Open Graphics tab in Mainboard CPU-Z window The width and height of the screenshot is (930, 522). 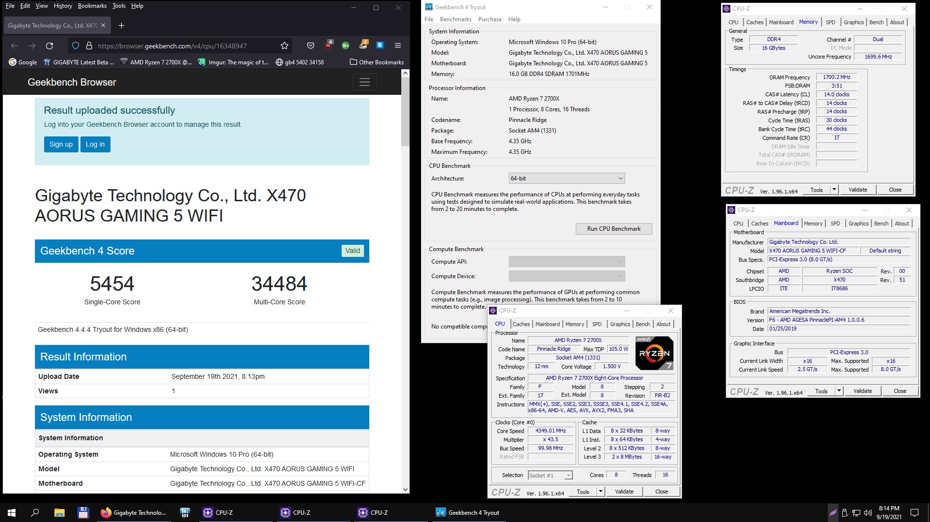(x=858, y=224)
